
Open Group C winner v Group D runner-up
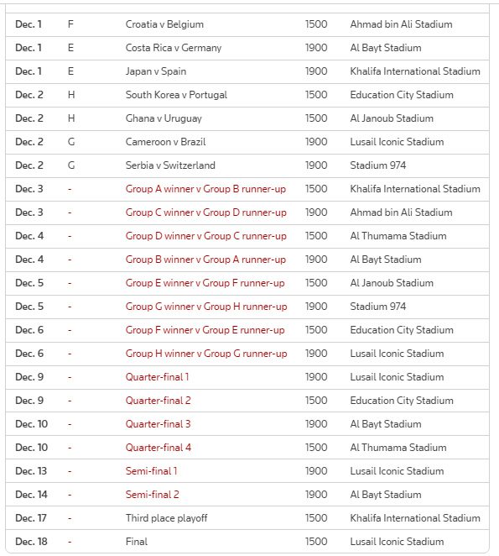tap(205, 212)
